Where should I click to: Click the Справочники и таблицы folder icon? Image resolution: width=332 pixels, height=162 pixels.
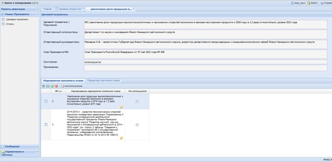[3, 152]
